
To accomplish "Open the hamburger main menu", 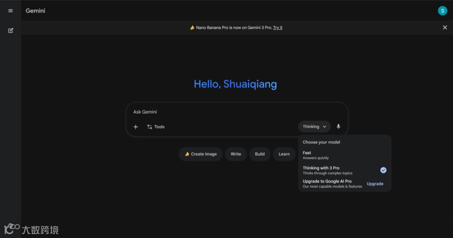I will coord(10,10).
